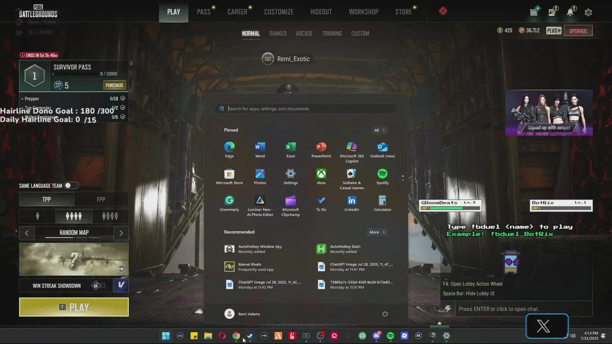Select FPP perspective mode
The image size is (612, 344).
[x=101, y=199]
